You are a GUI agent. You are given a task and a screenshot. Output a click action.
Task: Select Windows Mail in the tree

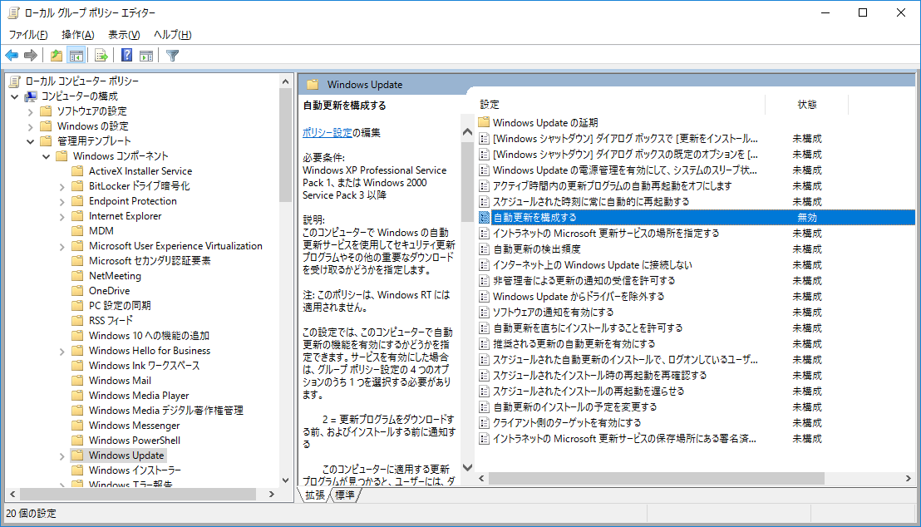[x=120, y=381]
